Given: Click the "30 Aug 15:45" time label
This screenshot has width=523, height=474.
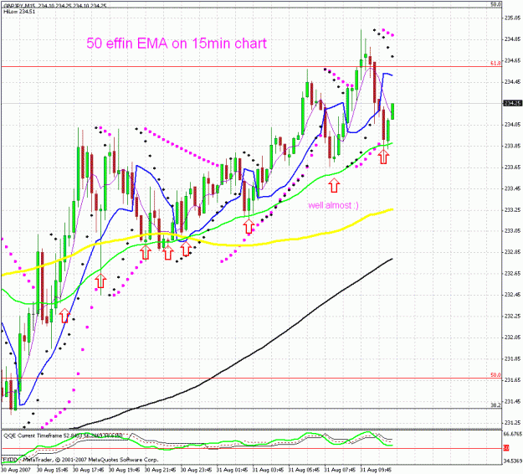Looking at the screenshot, I should (53, 470).
